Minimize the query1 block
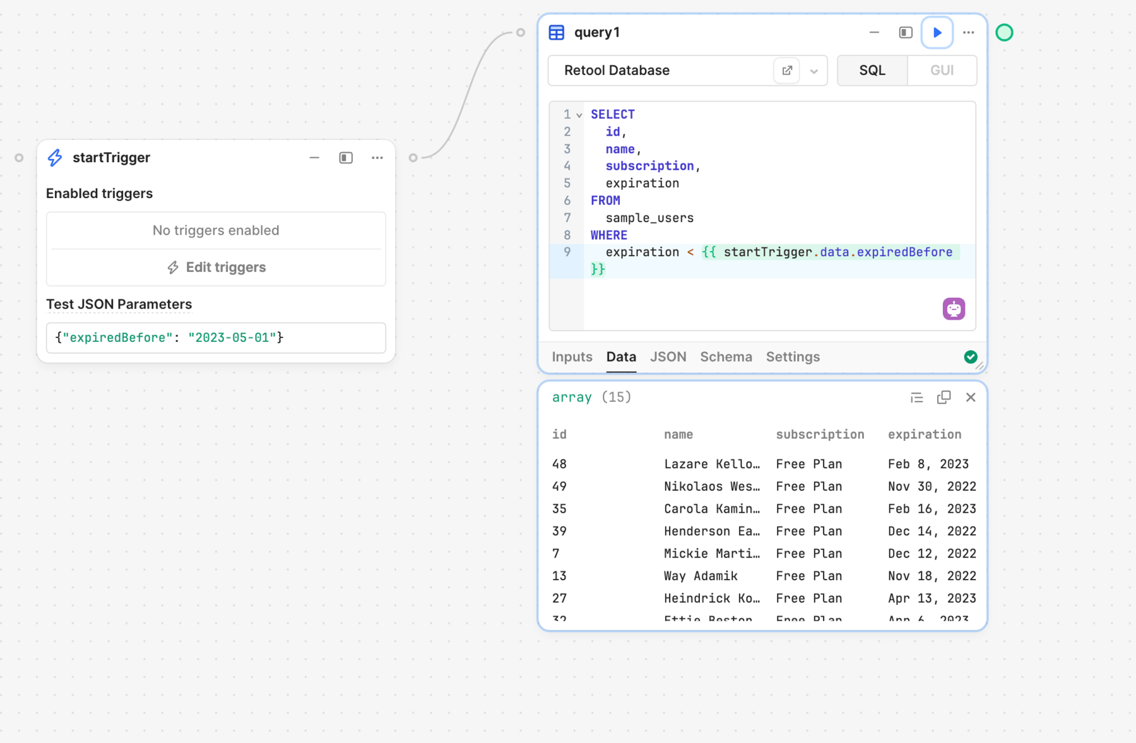The image size is (1136, 743). (874, 32)
